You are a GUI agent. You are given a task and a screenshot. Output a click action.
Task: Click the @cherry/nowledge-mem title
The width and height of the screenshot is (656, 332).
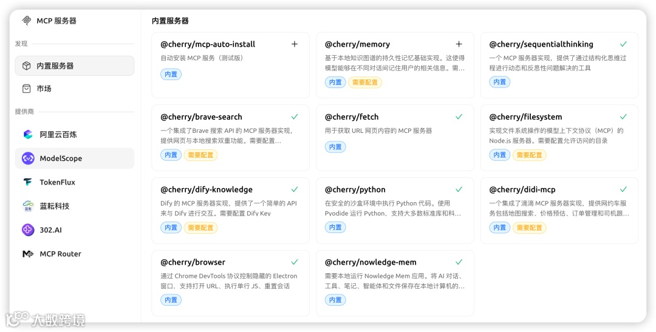tap(371, 263)
